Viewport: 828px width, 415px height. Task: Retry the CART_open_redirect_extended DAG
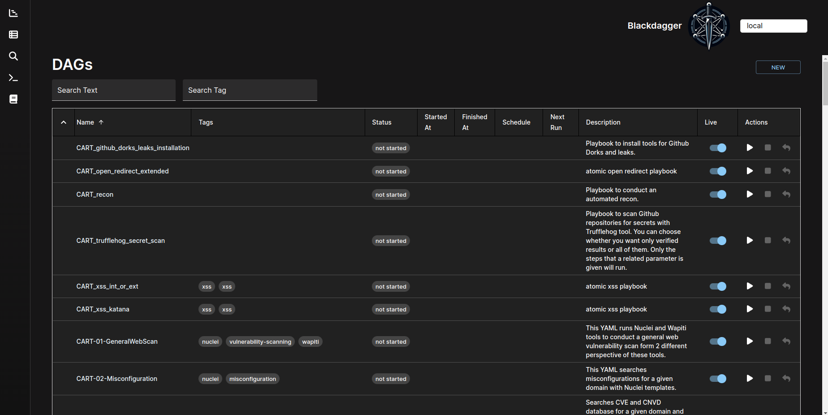tap(786, 171)
